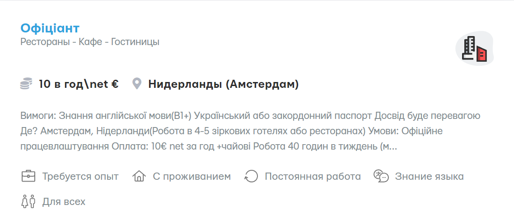Select the С проживанием label

(x=192, y=176)
